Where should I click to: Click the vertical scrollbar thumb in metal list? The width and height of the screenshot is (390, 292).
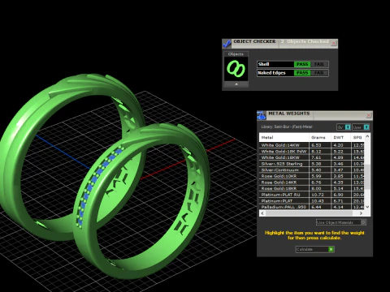367,177
